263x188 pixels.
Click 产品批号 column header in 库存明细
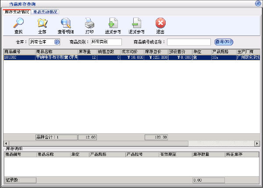tap(142, 155)
